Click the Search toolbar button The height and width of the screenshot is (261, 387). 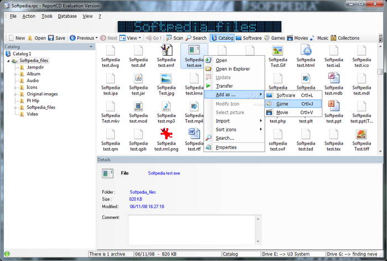pos(196,38)
